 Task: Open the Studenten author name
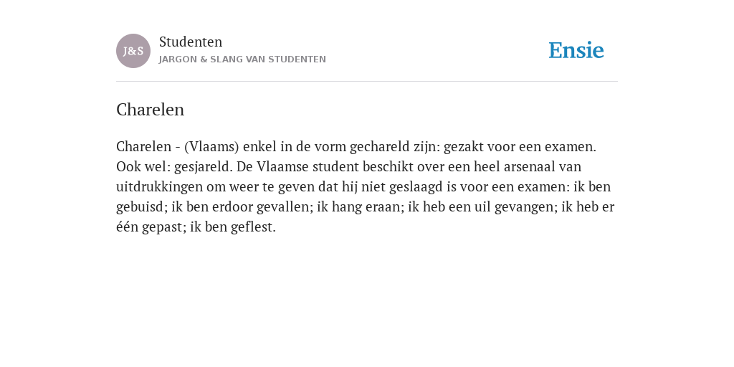[x=191, y=42]
